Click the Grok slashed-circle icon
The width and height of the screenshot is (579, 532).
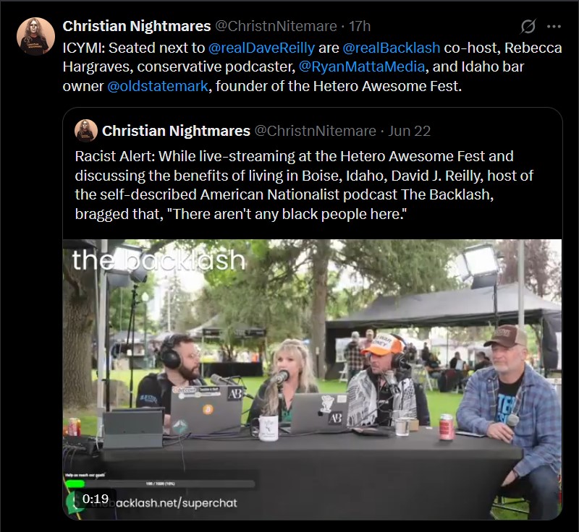(528, 27)
